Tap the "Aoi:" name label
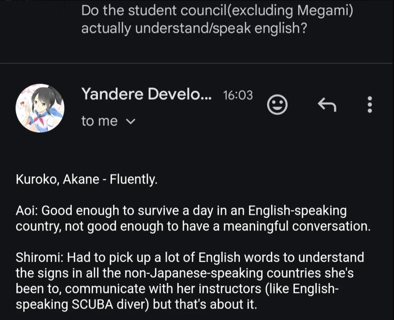This screenshot has height=320, width=394. click(x=27, y=210)
